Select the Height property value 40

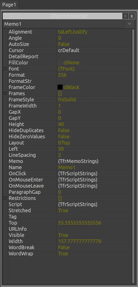(x=61, y=124)
